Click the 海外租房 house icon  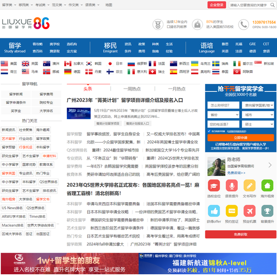(x=267, y=186)
